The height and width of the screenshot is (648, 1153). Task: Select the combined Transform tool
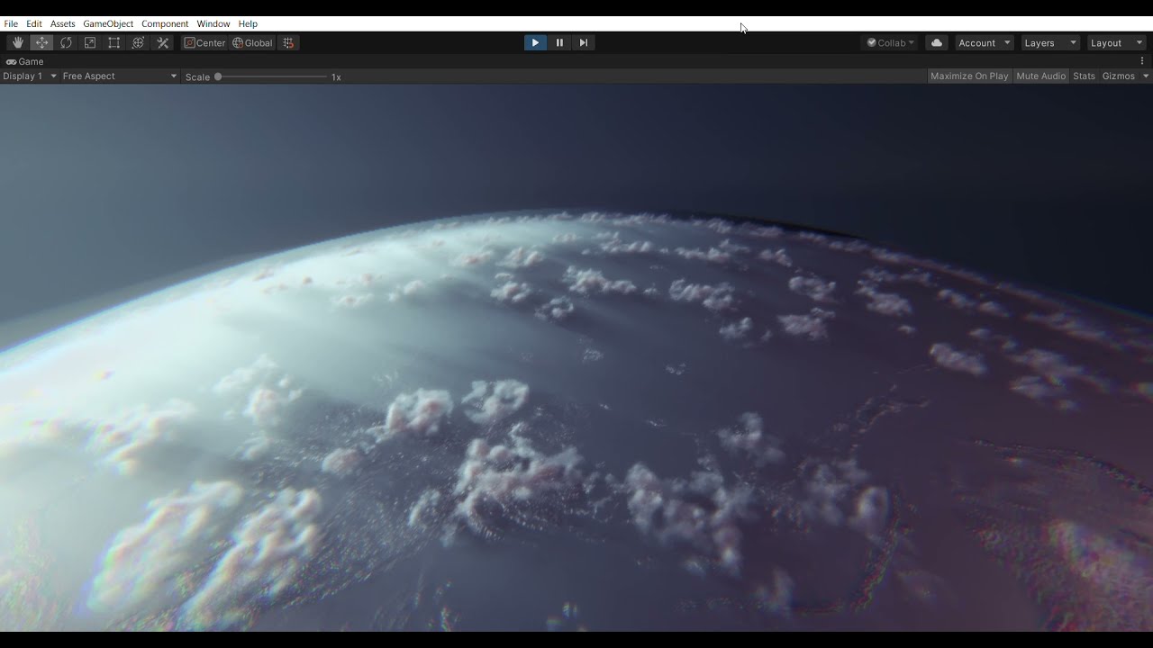(x=138, y=43)
